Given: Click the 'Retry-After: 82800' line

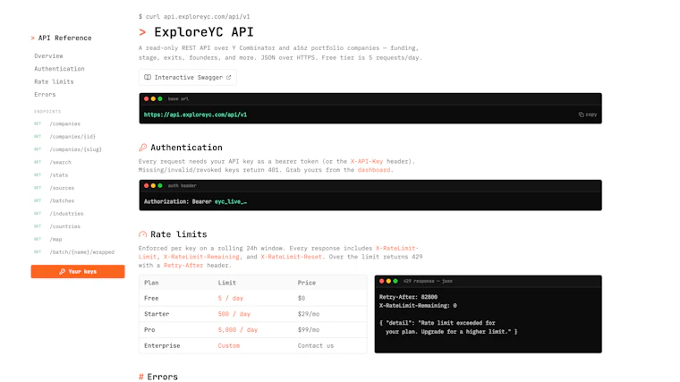Looking at the screenshot, I should (408, 297).
